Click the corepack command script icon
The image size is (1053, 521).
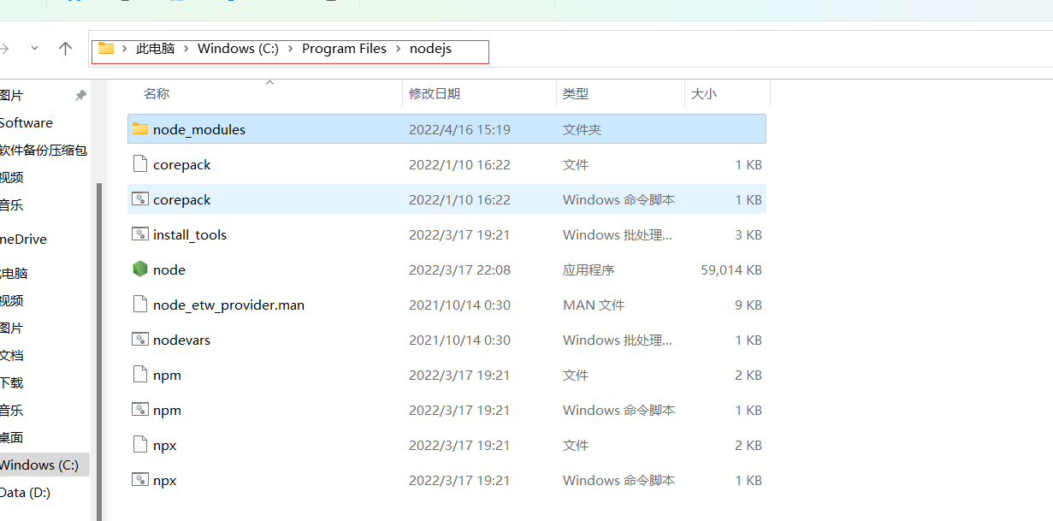pos(140,199)
